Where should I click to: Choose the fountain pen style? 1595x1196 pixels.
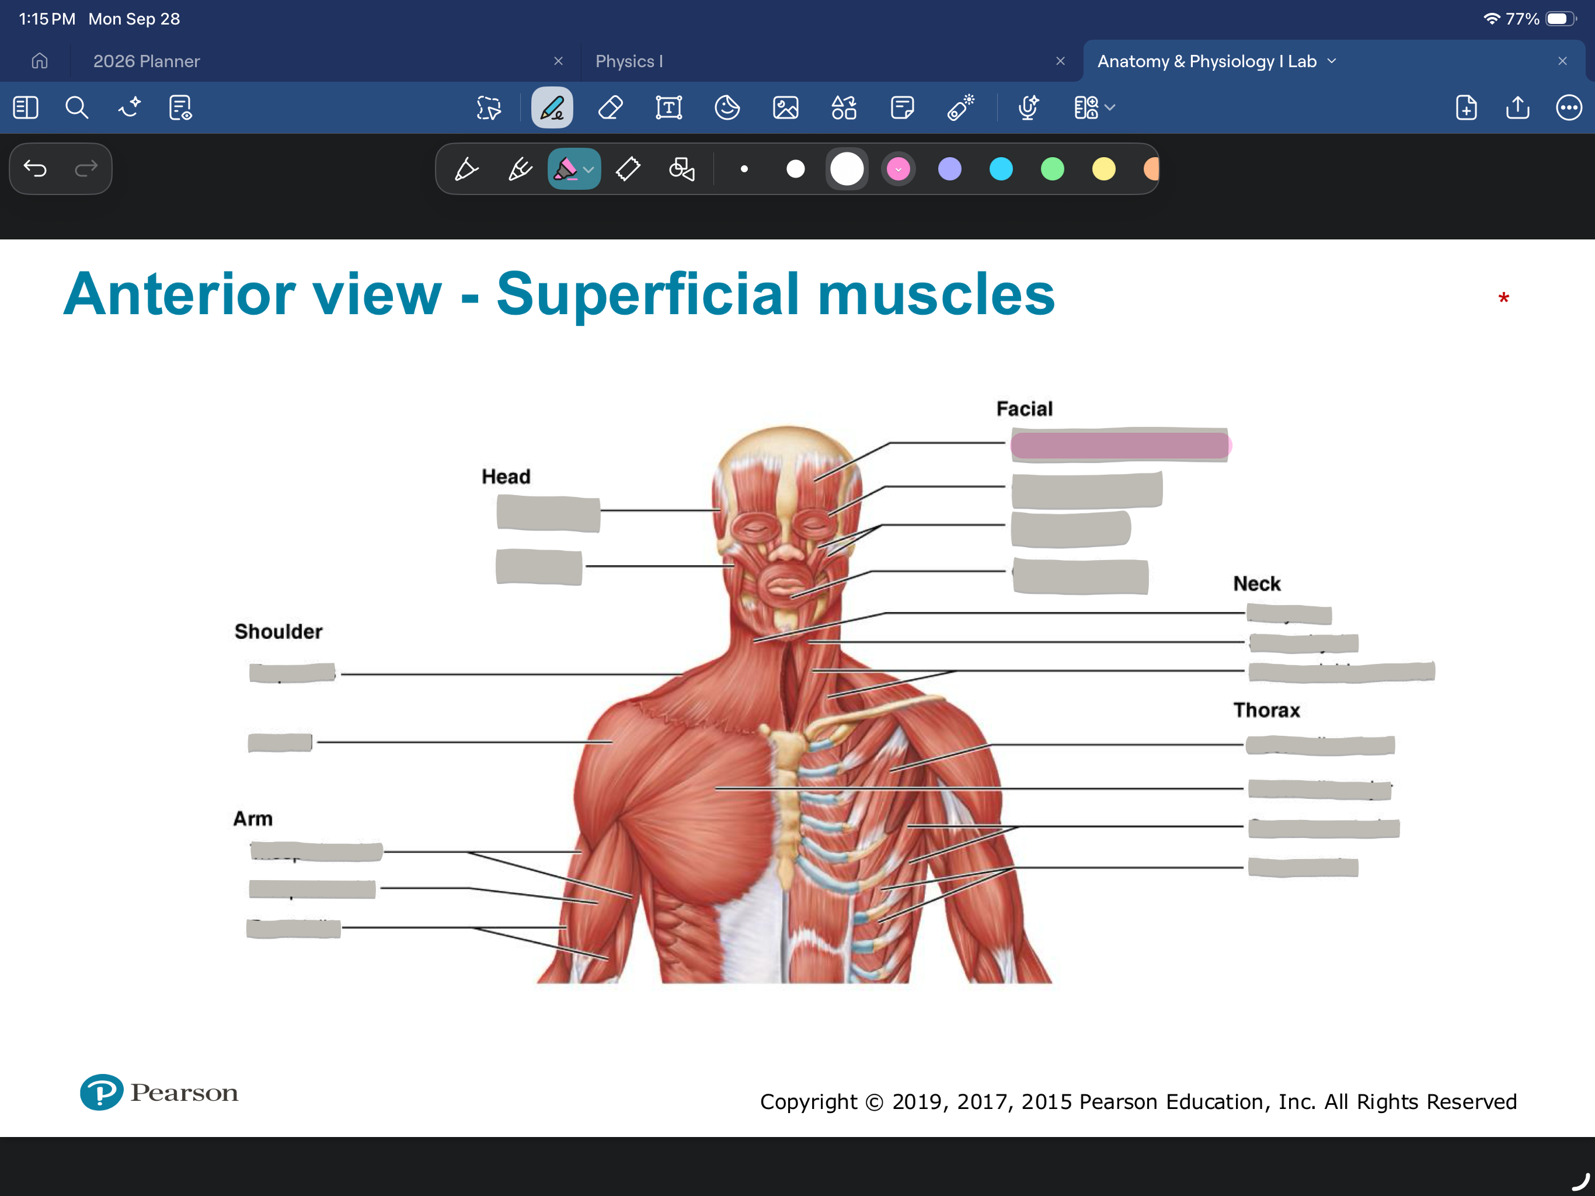[466, 169]
